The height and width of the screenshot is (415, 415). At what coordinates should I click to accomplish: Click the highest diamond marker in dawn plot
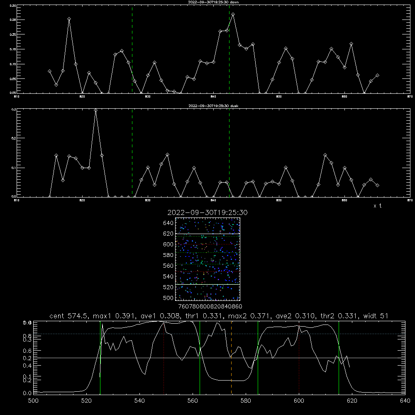point(233,14)
